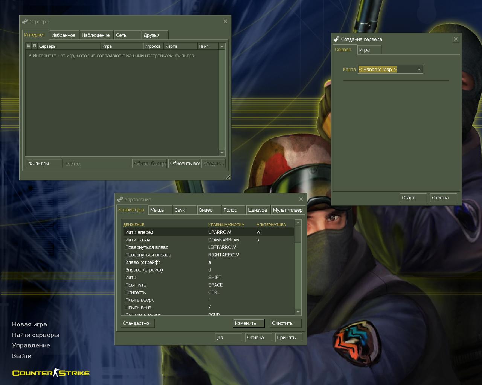Image resolution: width=482 pixels, height=385 pixels.
Task: Click Обновить все button
Action: (184, 164)
